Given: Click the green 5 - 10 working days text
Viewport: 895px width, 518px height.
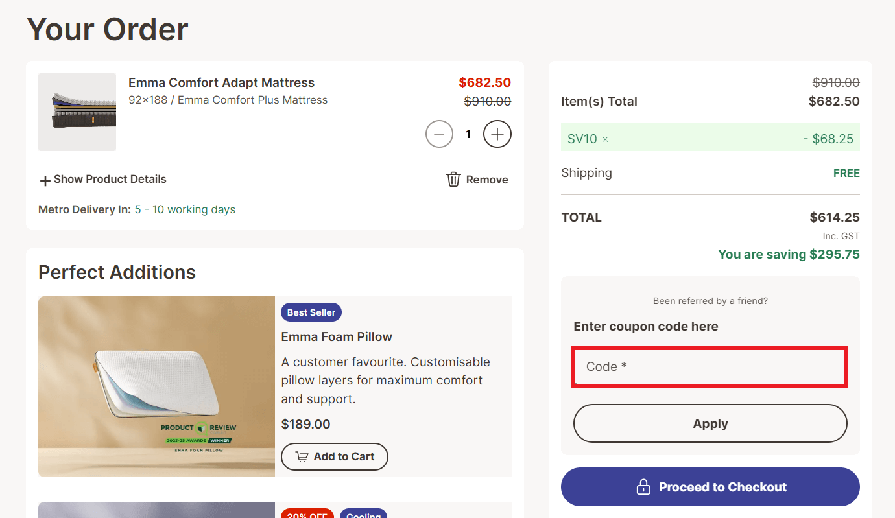Looking at the screenshot, I should point(184,209).
